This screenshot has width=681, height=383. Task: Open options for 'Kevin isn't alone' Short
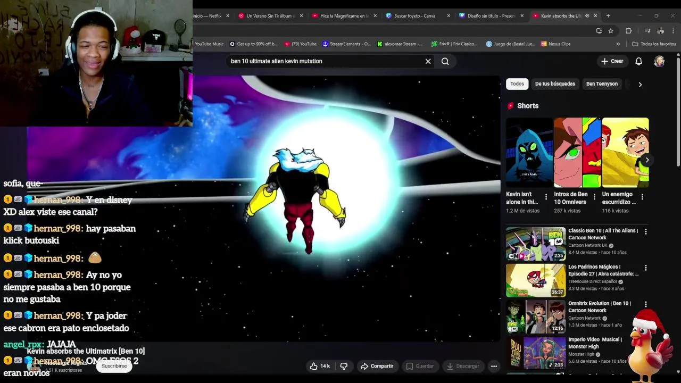coord(546,197)
